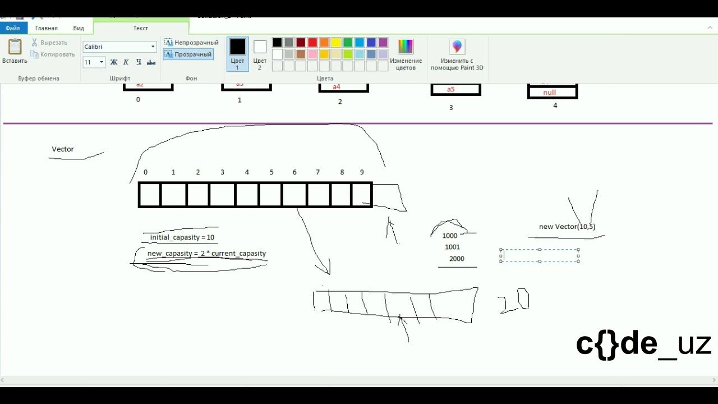
Task: Click the 'initial_capasity = 10' text
Action: [x=182, y=238]
